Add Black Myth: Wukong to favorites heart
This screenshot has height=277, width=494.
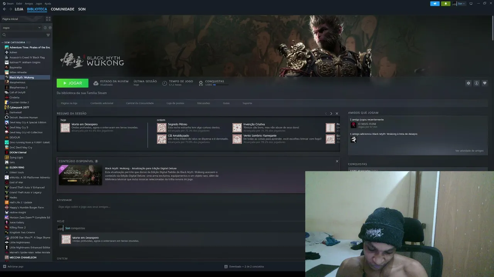tap(485, 83)
